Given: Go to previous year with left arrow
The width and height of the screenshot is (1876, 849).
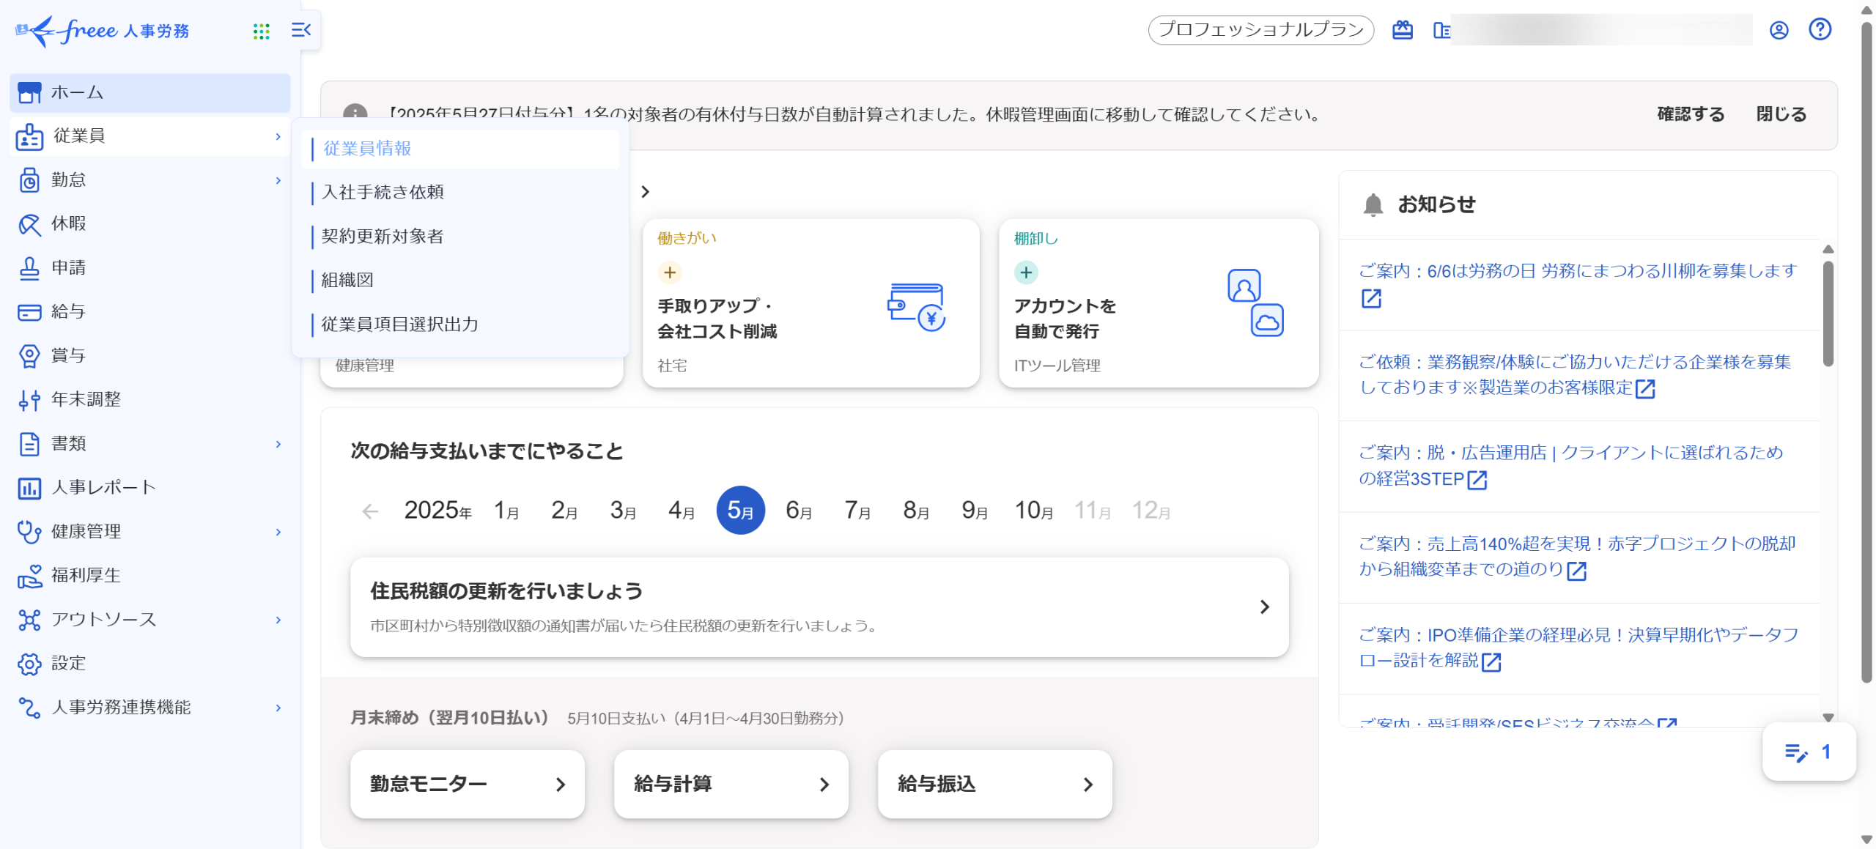Looking at the screenshot, I should point(370,511).
